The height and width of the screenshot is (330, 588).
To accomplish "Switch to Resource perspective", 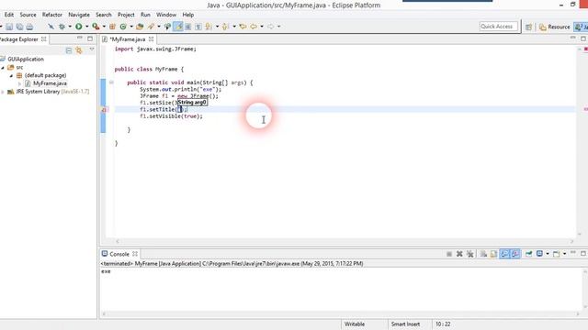I will 554,27.
